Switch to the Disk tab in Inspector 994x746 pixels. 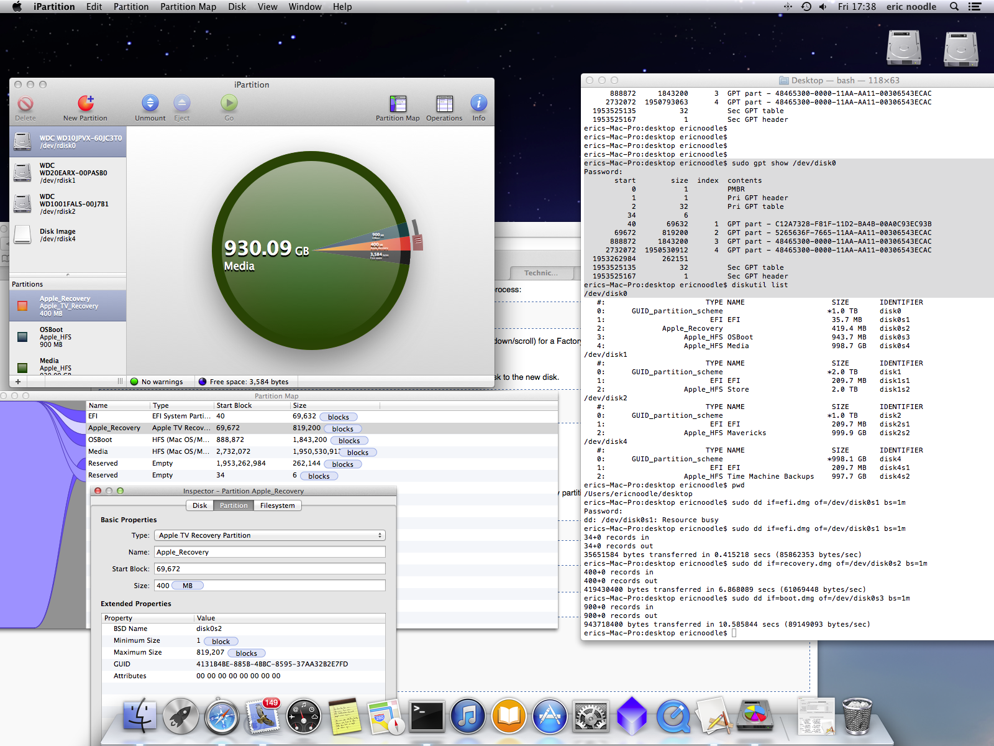200,505
